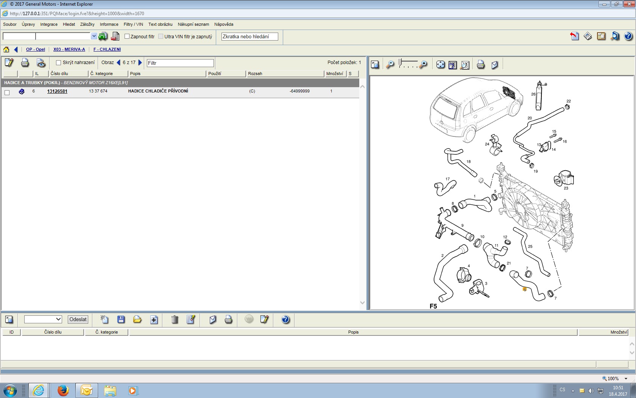Click the notepad pencil icon in shopping list toolbar
Viewport: 636px width, 398px height.
click(x=264, y=320)
